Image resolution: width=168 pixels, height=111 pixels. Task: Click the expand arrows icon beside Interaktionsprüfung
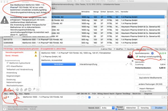coord(127,64)
